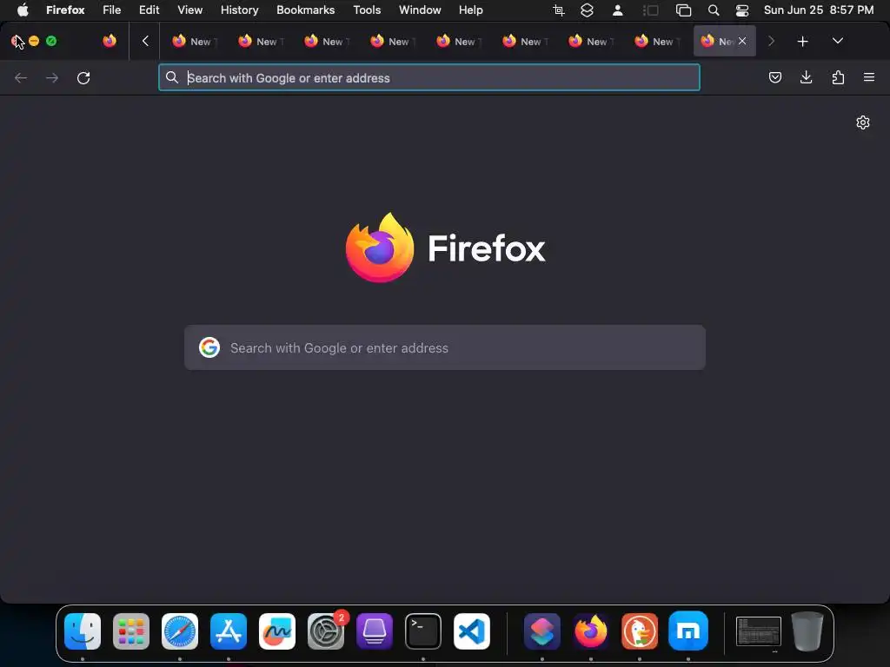
Task: Expand the List all tabs dropdown
Action: [x=837, y=41]
